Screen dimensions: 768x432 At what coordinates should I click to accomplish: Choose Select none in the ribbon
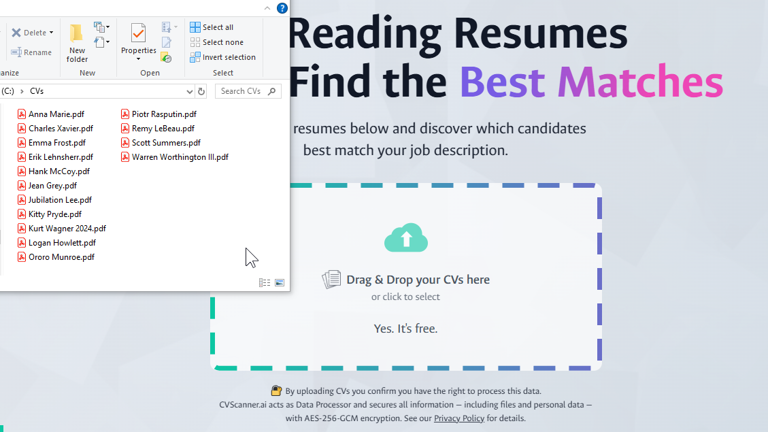[x=216, y=42]
